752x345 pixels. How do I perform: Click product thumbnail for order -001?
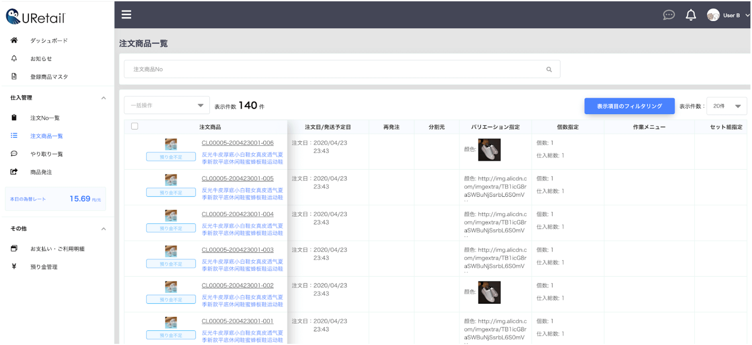click(171, 322)
